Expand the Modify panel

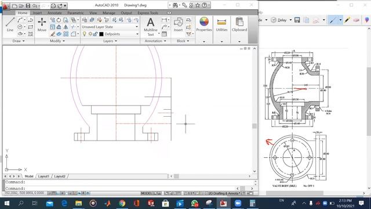coord(57,41)
